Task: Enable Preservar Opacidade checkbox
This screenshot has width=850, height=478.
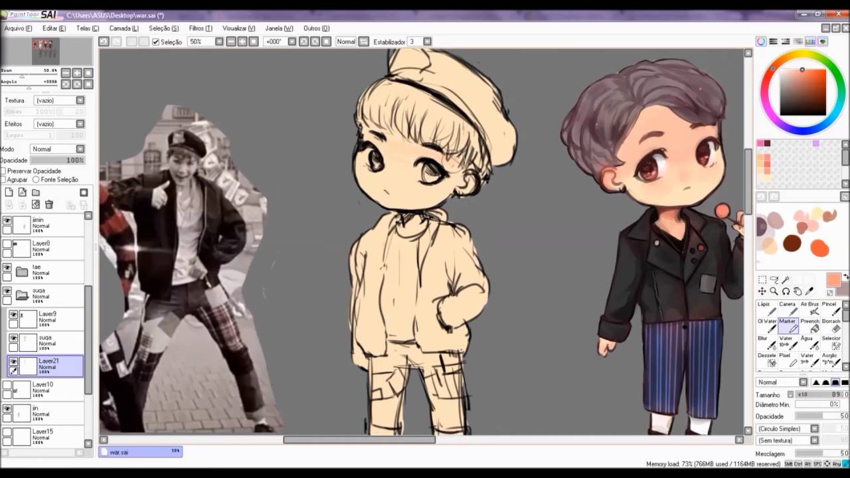Action: coord(3,171)
